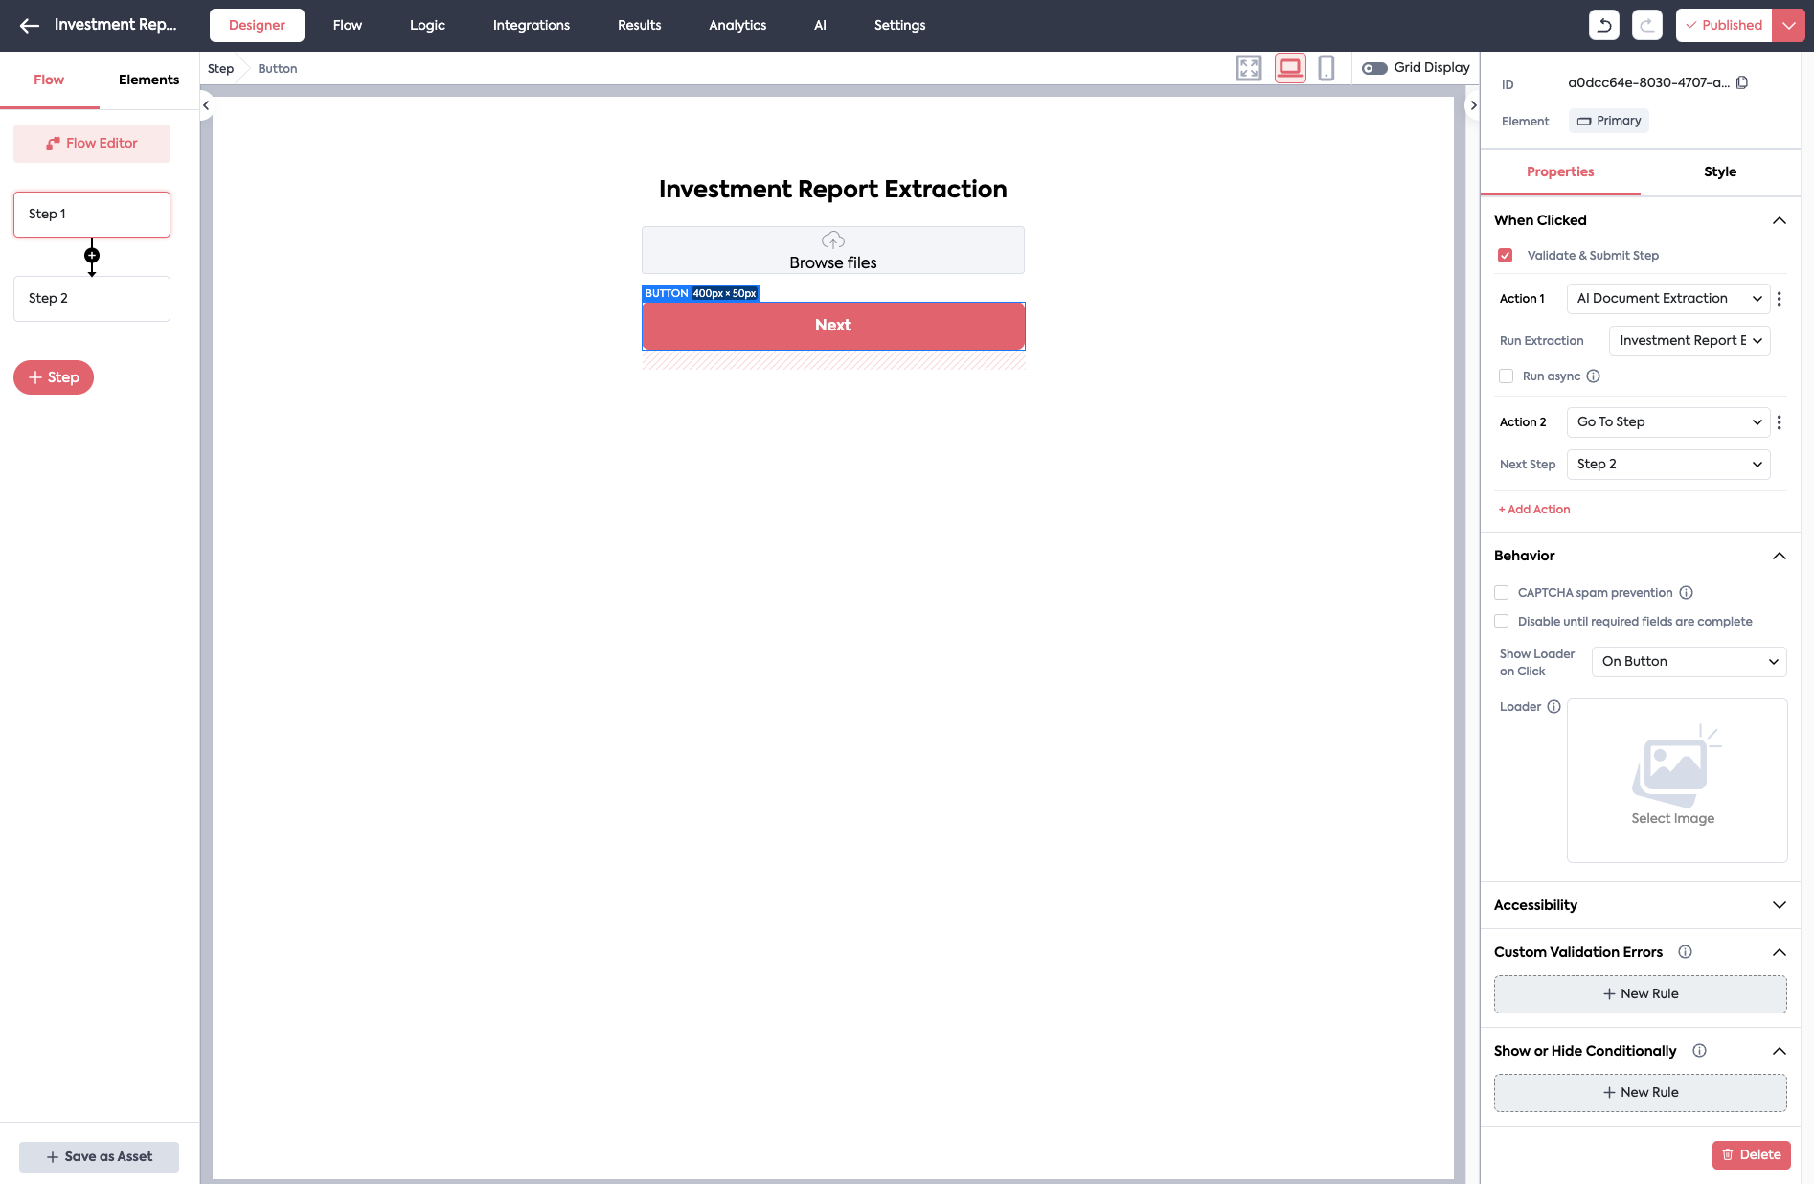Click the Flow Editor button

pos(92,144)
